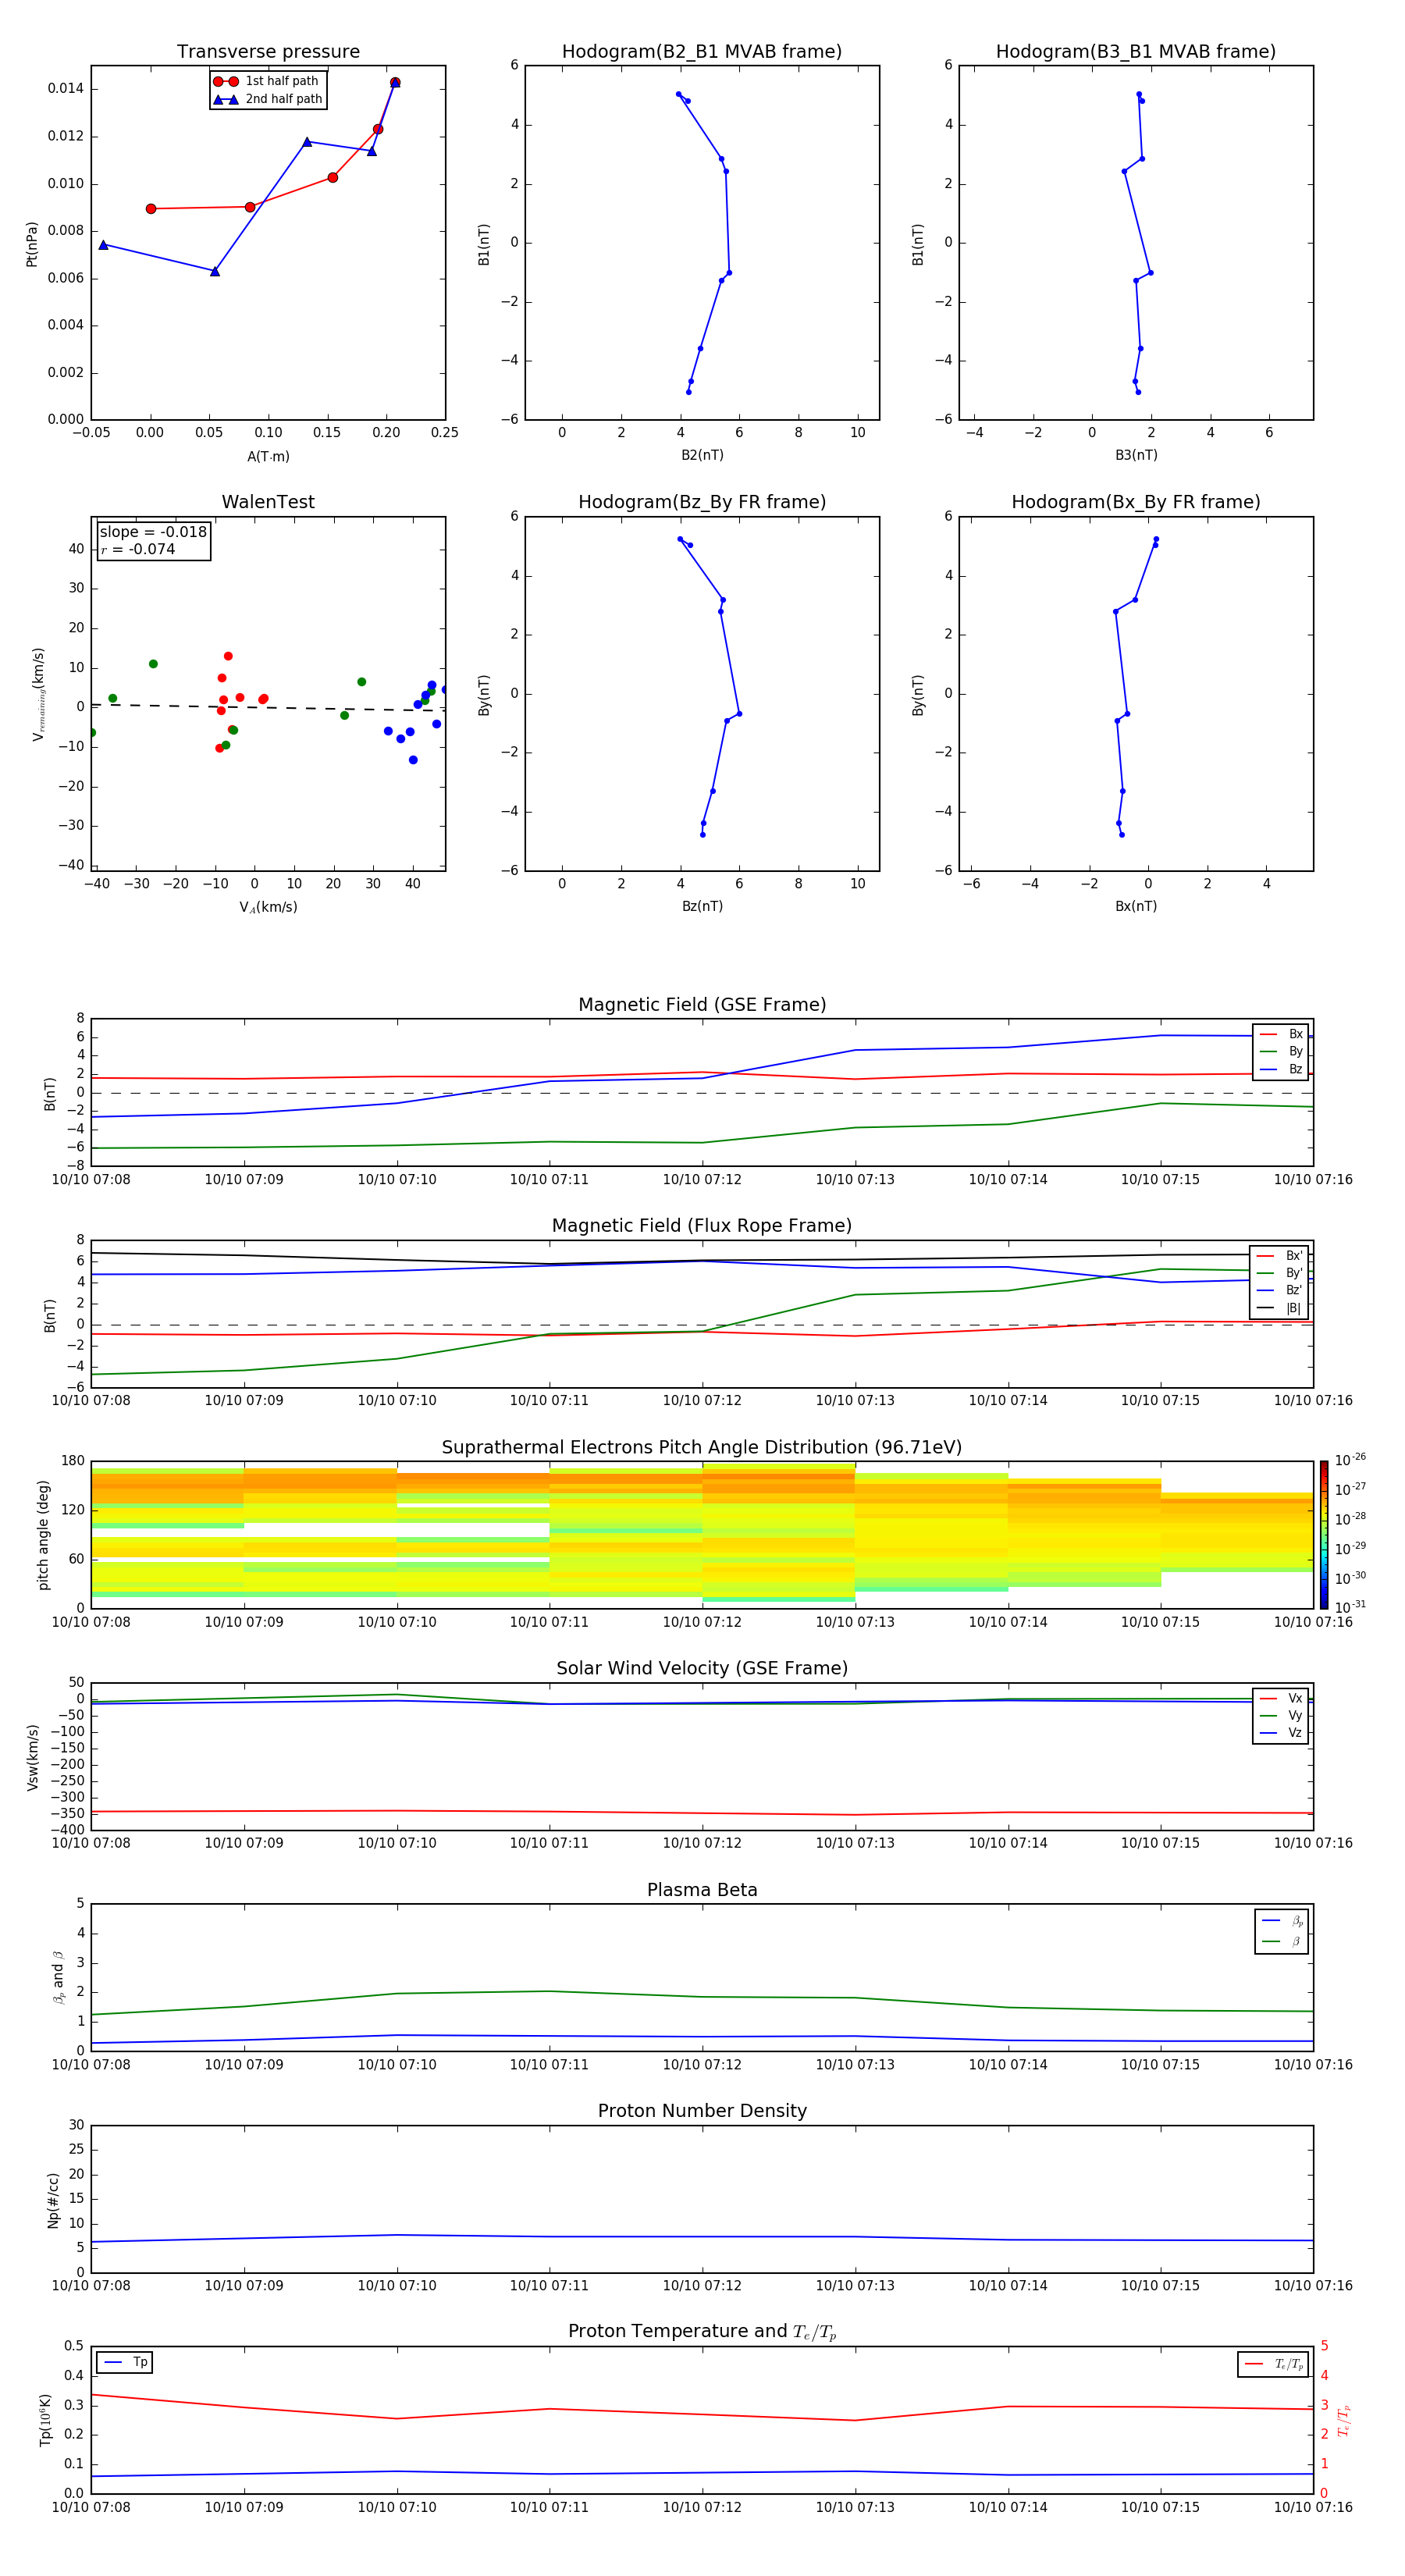Select 'Vx' in the solar wind legend
Viewport: 1405px width, 2576px height.
(1281, 1698)
